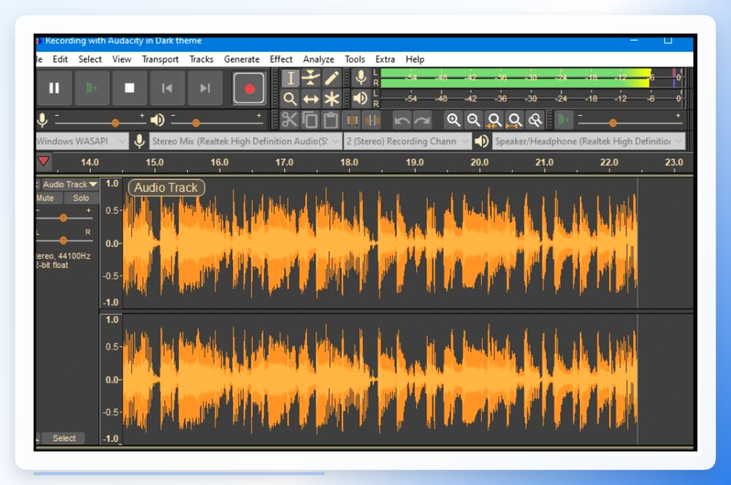Skip to end of track
The width and height of the screenshot is (731, 485).
coord(204,88)
